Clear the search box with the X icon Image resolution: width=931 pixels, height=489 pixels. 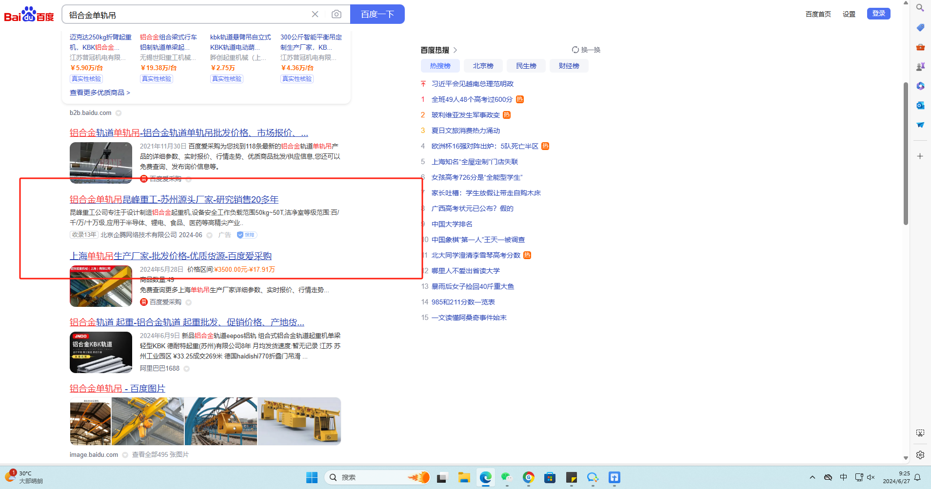(x=315, y=14)
